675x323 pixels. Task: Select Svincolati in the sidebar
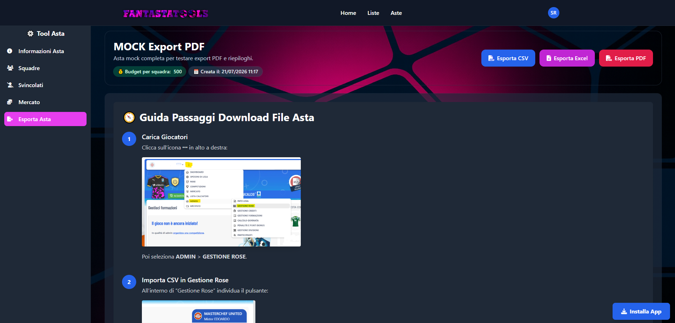point(45,85)
